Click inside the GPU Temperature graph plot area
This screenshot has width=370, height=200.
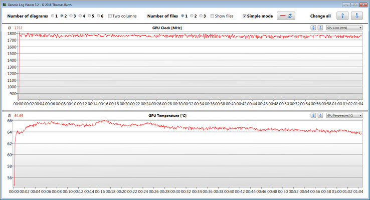pos(188,153)
